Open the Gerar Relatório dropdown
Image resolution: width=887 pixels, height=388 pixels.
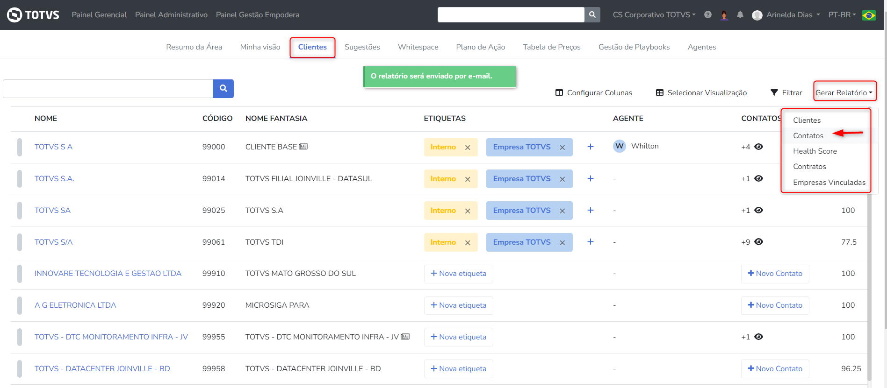844,93
